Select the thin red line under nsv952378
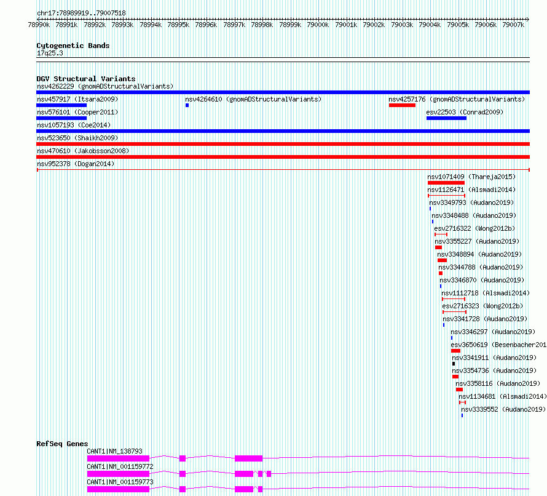The image size is (547, 496). (x=283, y=170)
